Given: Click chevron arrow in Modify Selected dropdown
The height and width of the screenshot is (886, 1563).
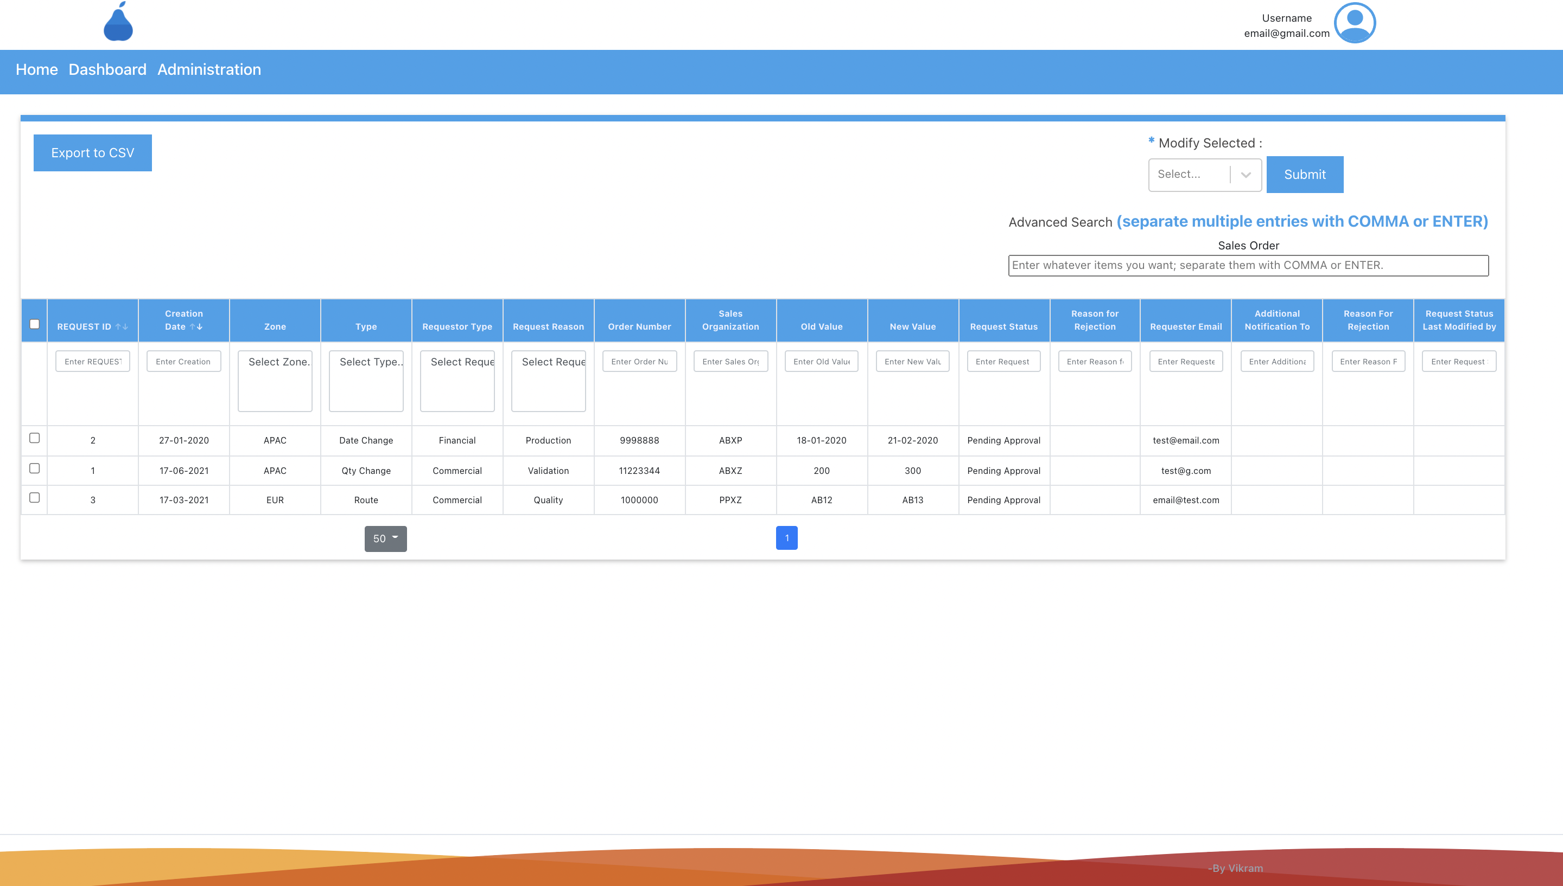Looking at the screenshot, I should [1246, 175].
